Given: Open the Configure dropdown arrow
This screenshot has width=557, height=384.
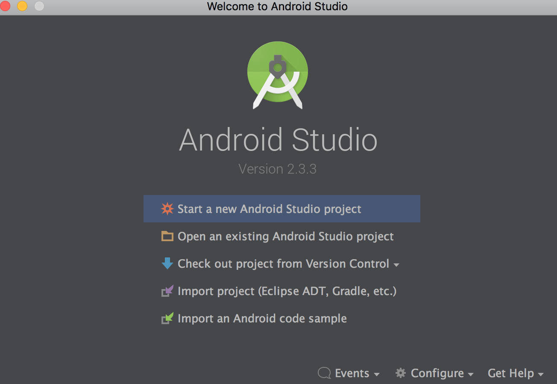Looking at the screenshot, I should (x=470, y=374).
